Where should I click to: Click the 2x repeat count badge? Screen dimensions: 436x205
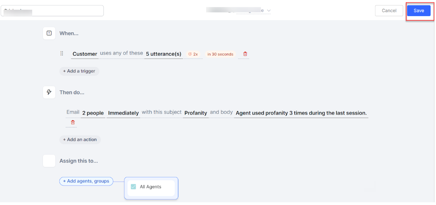point(193,54)
